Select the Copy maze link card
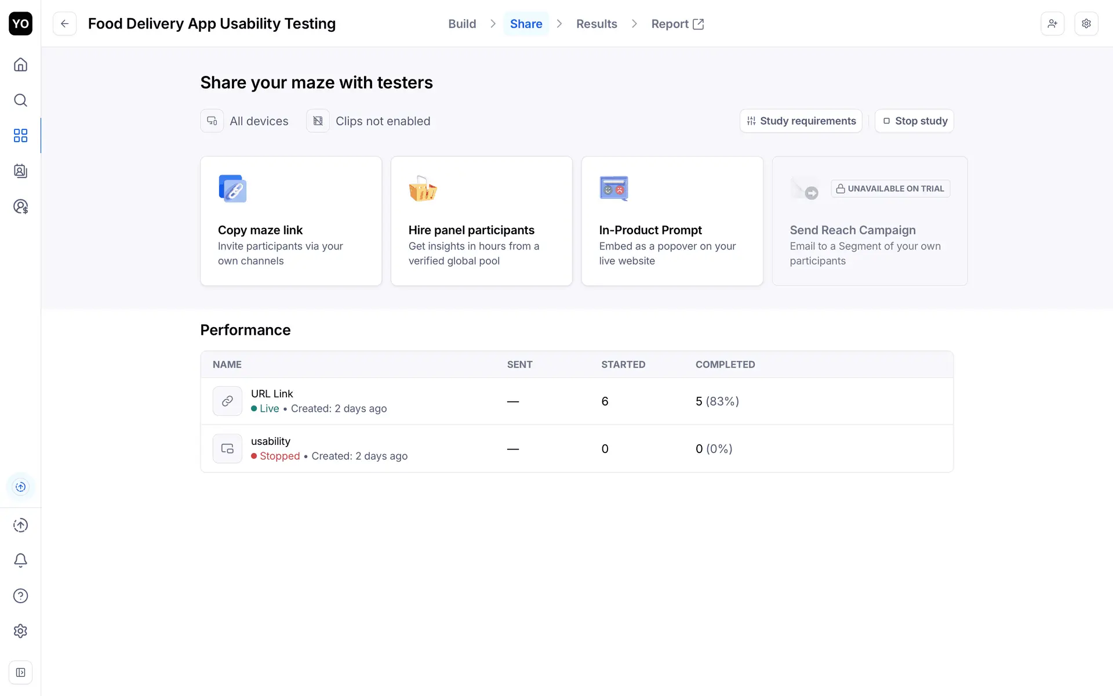This screenshot has height=696, width=1113. coord(290,220)
